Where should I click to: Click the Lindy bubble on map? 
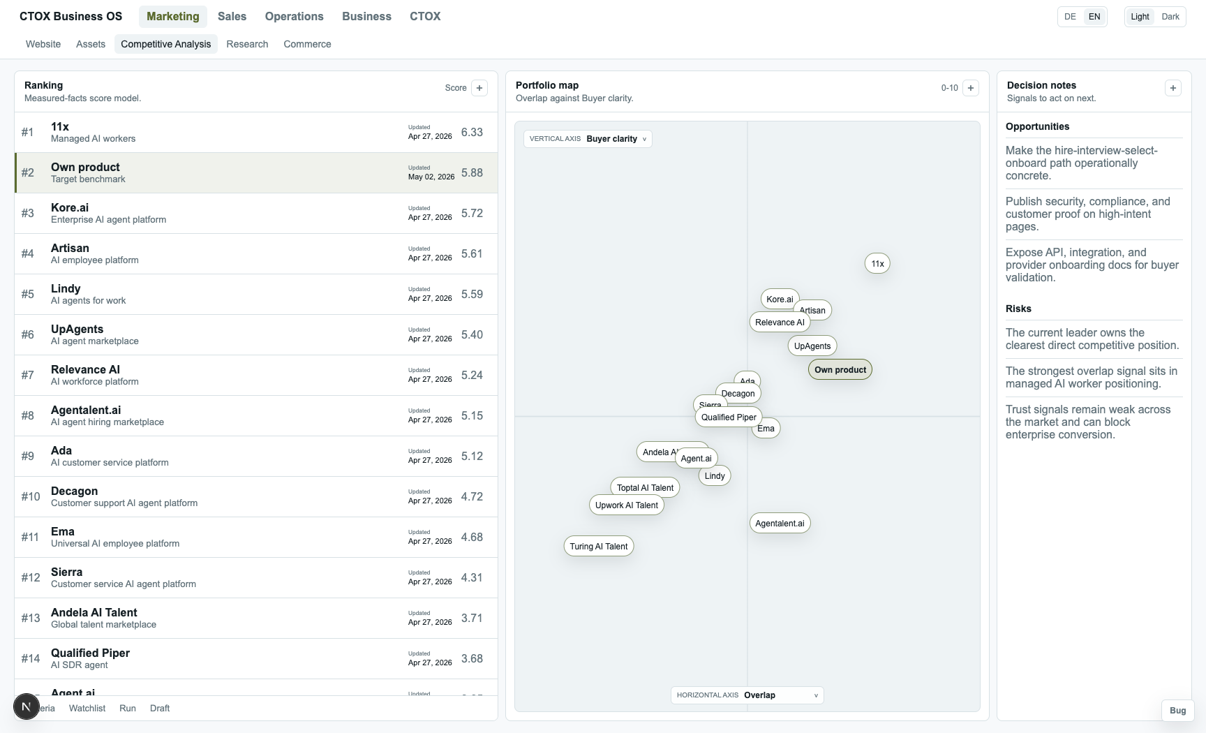tap(715, 476)
